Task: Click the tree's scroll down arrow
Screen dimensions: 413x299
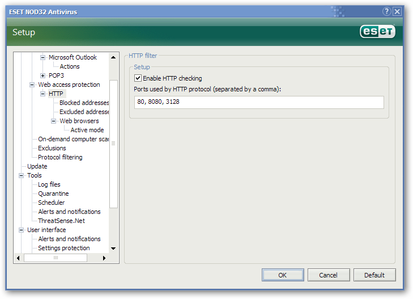Action: tap(113, 248)
